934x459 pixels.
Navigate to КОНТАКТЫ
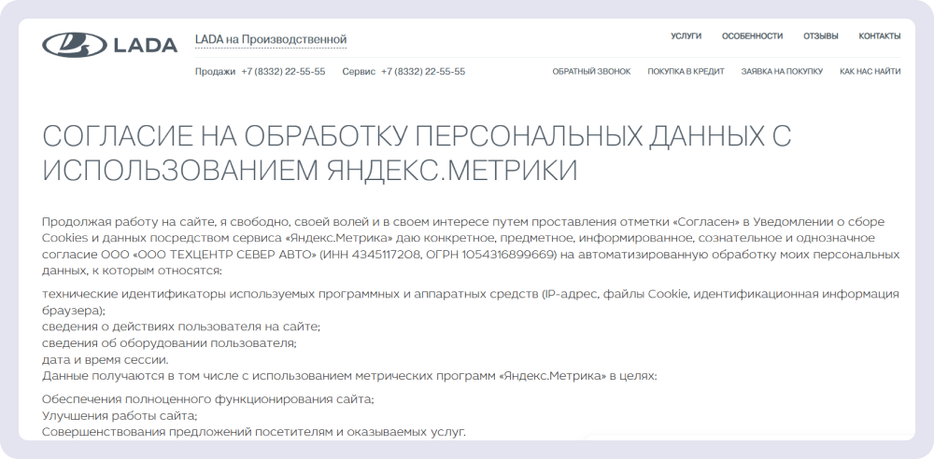click(879, 35)
